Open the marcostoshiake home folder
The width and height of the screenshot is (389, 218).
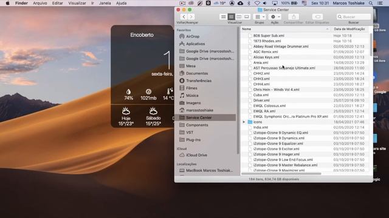click(199, 110)
